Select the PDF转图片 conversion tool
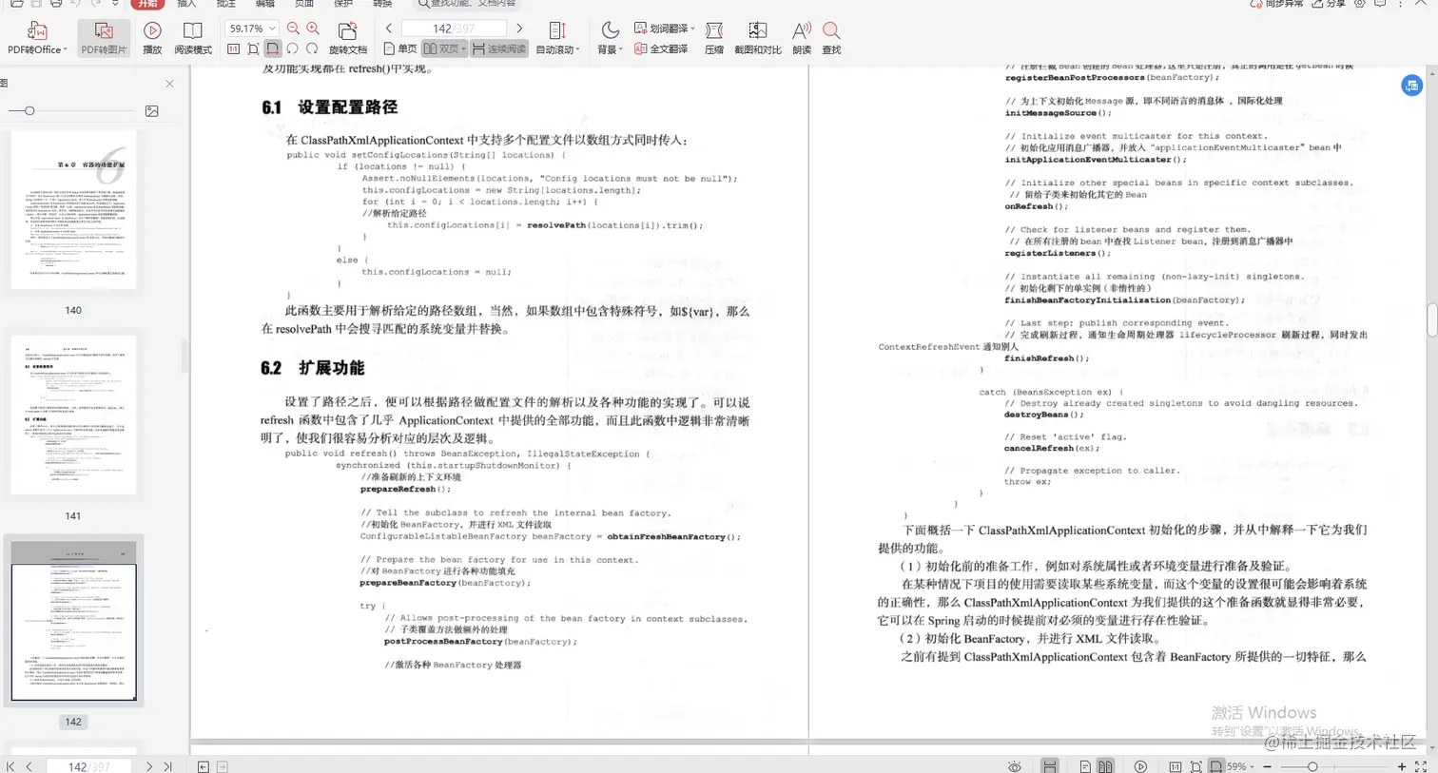 point(103,38)
